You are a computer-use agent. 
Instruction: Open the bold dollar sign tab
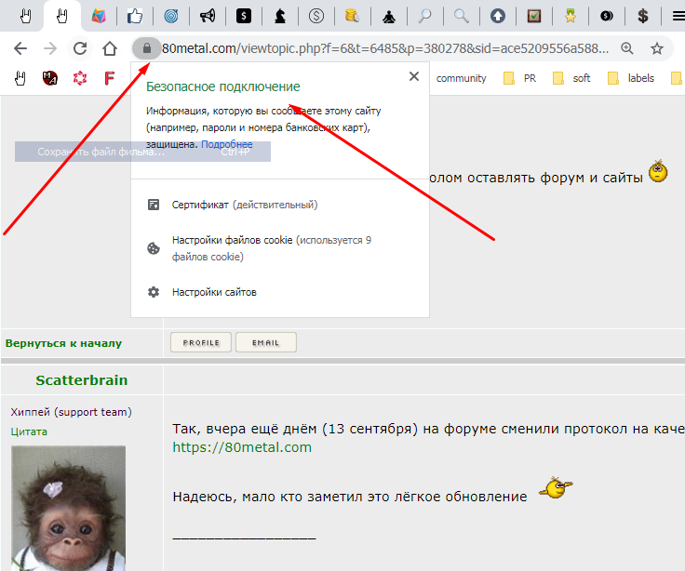point(642,16)
